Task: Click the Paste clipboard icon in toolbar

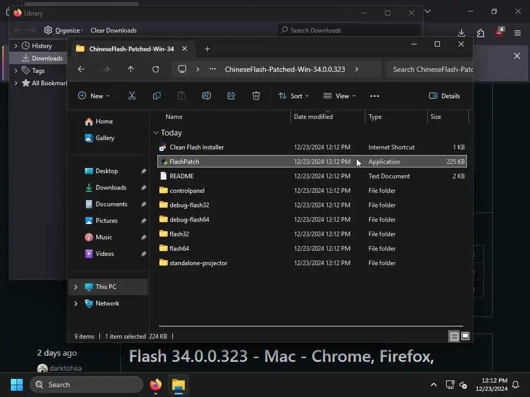Action: [x=182, y=96]
